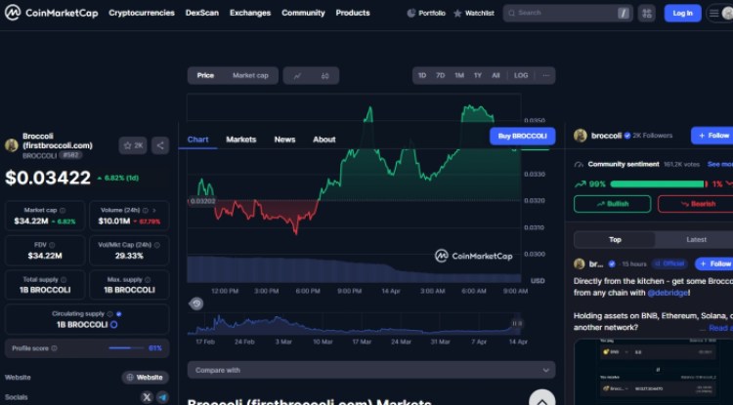The image size is (733, 405).
Task: Open chart more options ellipsis
Action: click(x=546, y=75)
